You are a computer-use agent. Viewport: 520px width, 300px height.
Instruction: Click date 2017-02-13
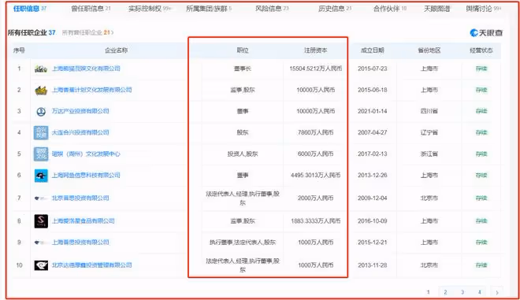pyautogui.click(x=373, y=154)
